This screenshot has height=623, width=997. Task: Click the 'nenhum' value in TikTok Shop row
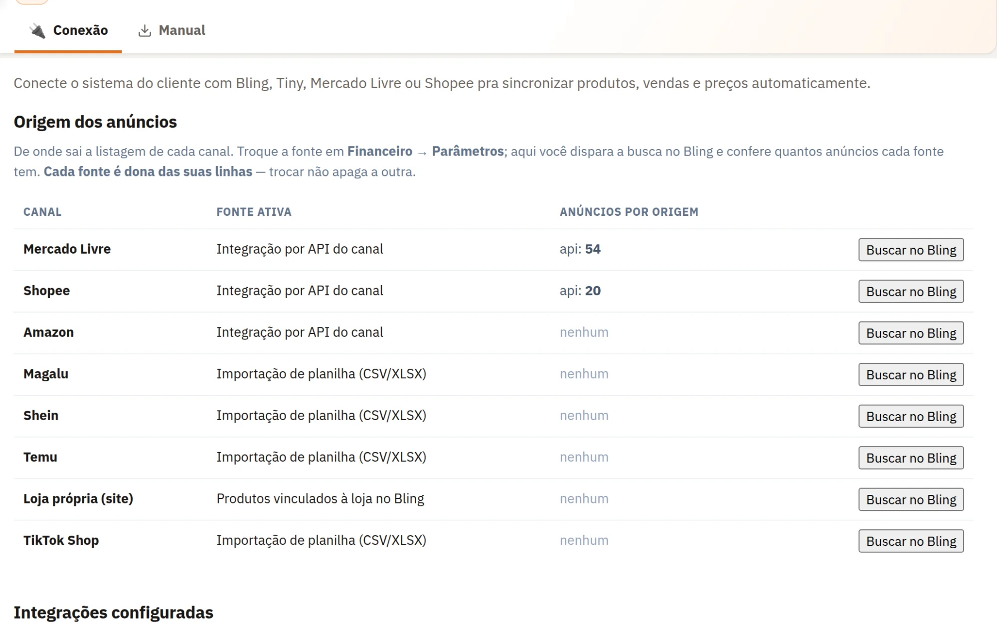pyautogui.click(x=584, y=540)
